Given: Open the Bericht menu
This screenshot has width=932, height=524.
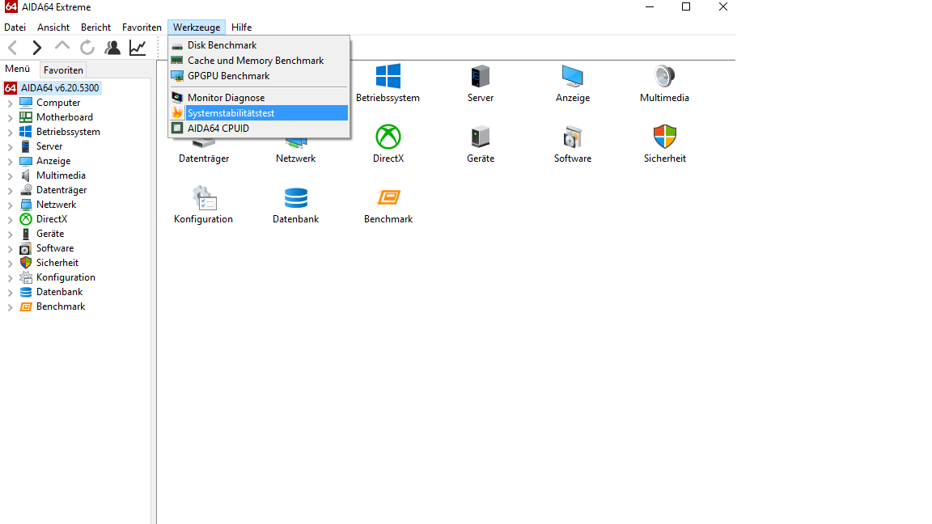Looking at the screenshot, I should coord(95,27).
